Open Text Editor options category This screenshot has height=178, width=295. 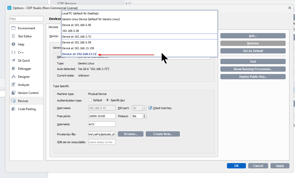point(26,36)
